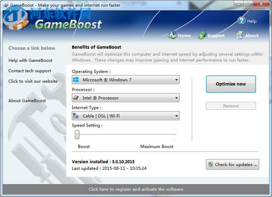The width and height of the screenshot is (272, 197).
Task: Click Check for updates button
Action: pos(233,164)
